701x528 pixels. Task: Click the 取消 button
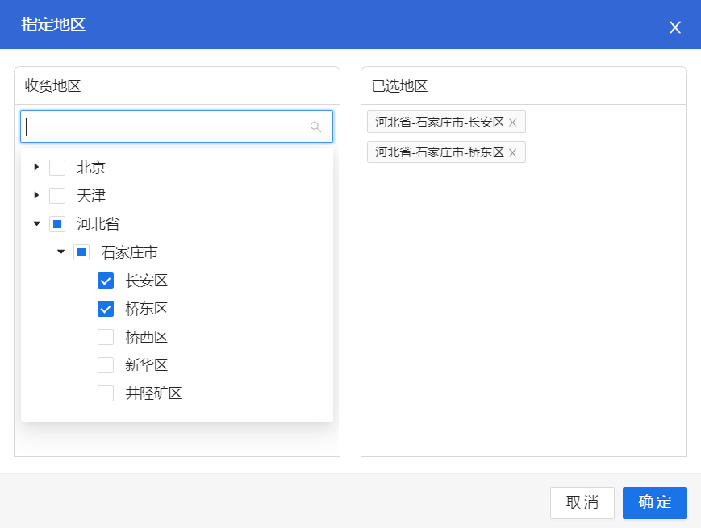582,502
